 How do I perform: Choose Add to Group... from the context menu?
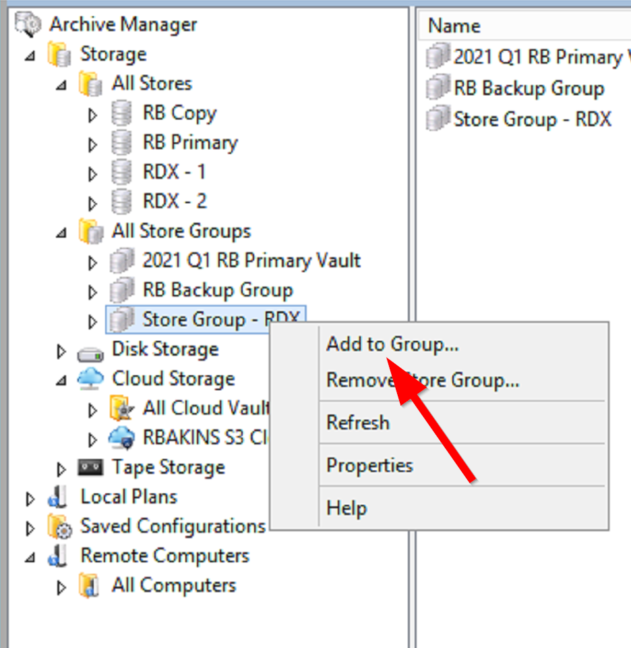(439, 344)
